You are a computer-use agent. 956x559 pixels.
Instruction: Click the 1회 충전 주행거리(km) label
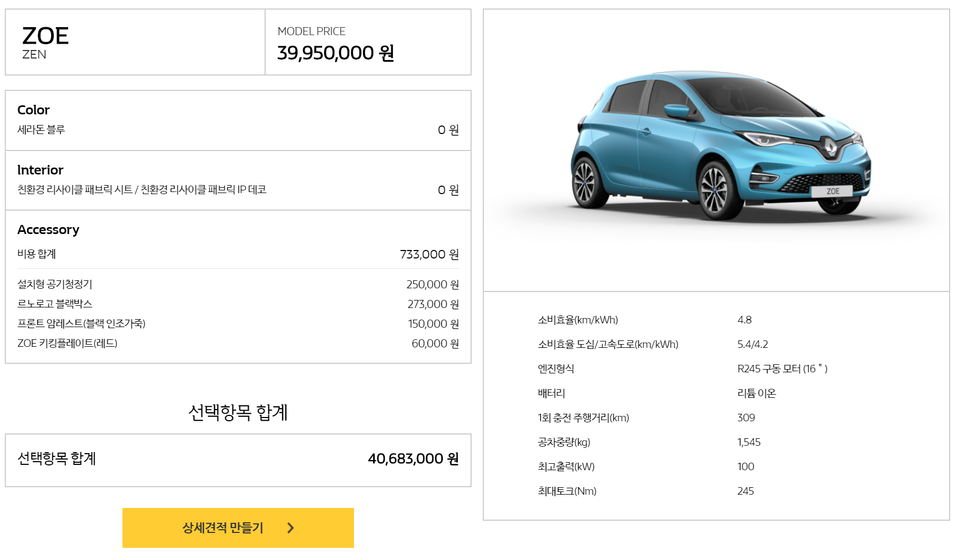pyautogui.click(x=583, y=418)
